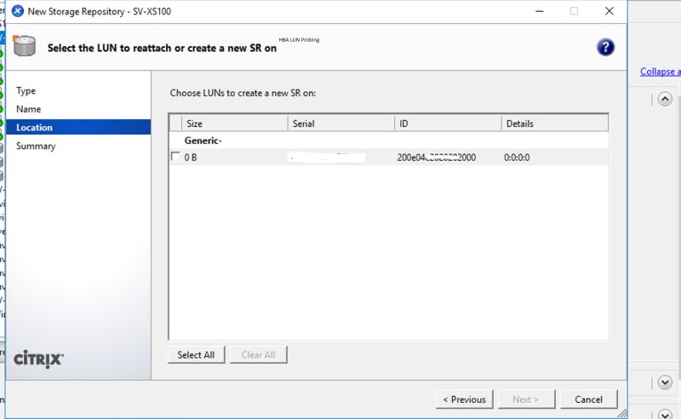
Task: Sort the LUN list by the Size column
Action: (235, 123)
